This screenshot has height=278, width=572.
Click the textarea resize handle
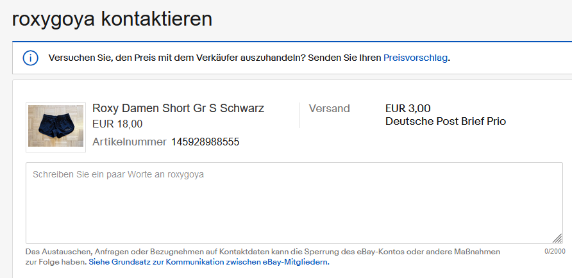557,238
